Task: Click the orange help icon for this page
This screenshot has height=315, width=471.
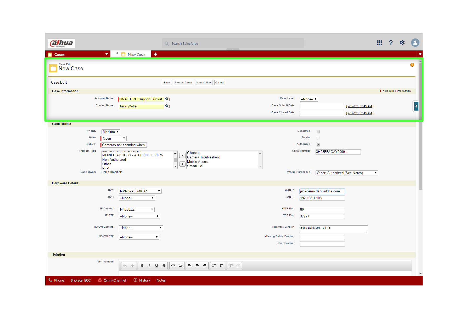Action: point(412,65)
